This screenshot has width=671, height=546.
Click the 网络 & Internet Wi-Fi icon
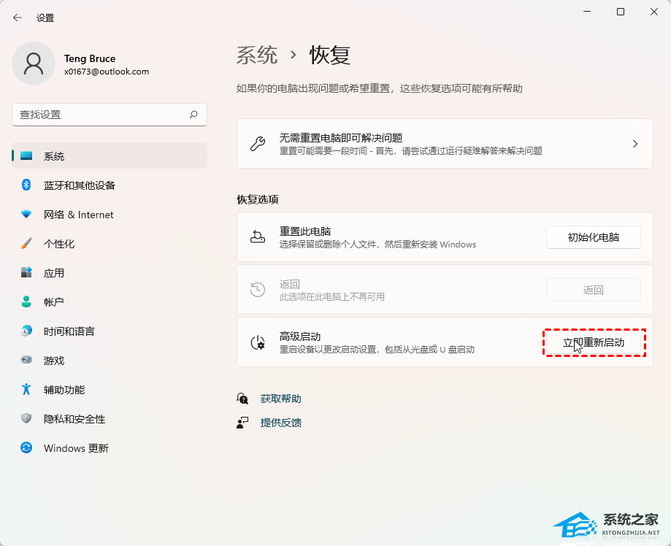[x=26, y=215]
